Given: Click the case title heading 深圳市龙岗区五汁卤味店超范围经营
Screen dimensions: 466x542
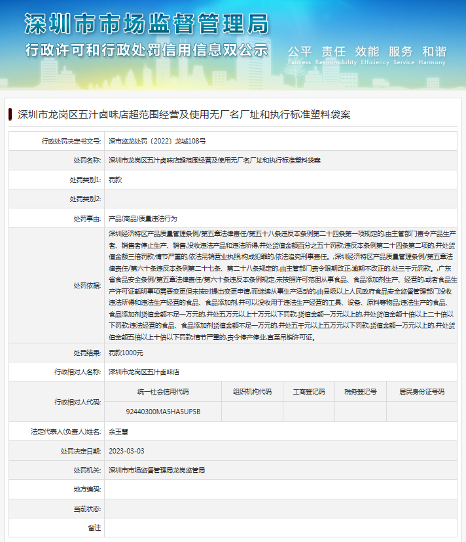Looking at the screenshot, I should tap(184, 115).
